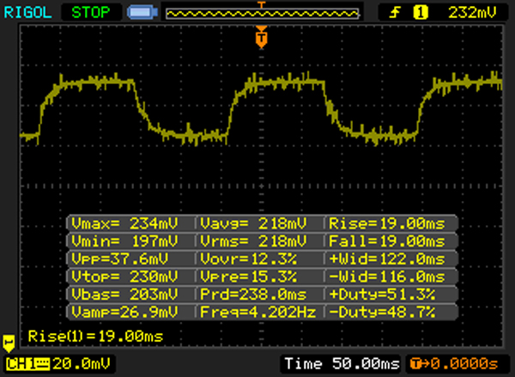515x377 pixels.
Task: Click the CH1 coupling badge
Action: [x=28, y=364]
